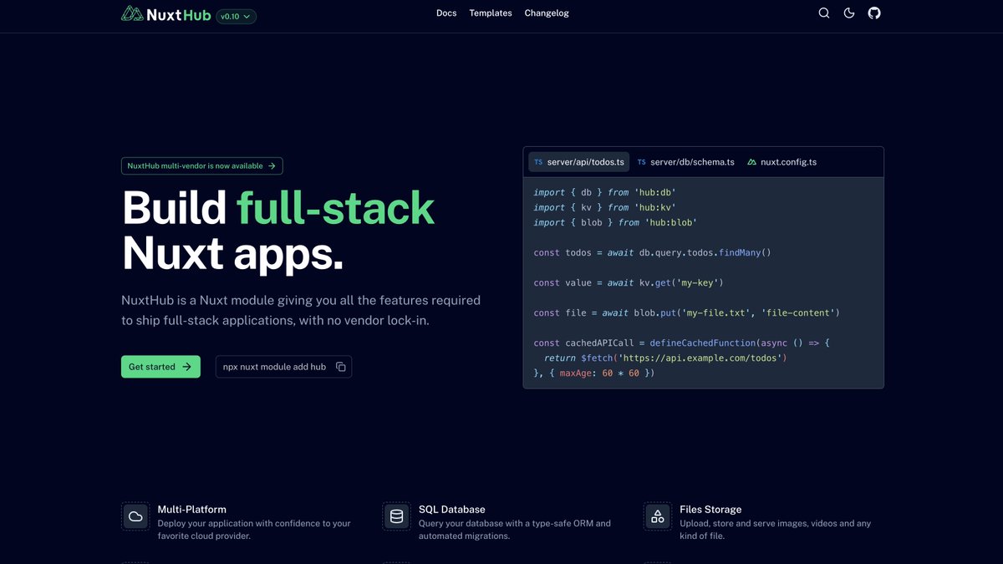Go to Templates
Image resolution: width=1003 pixels, height=564 pixels.
[491, 13]
